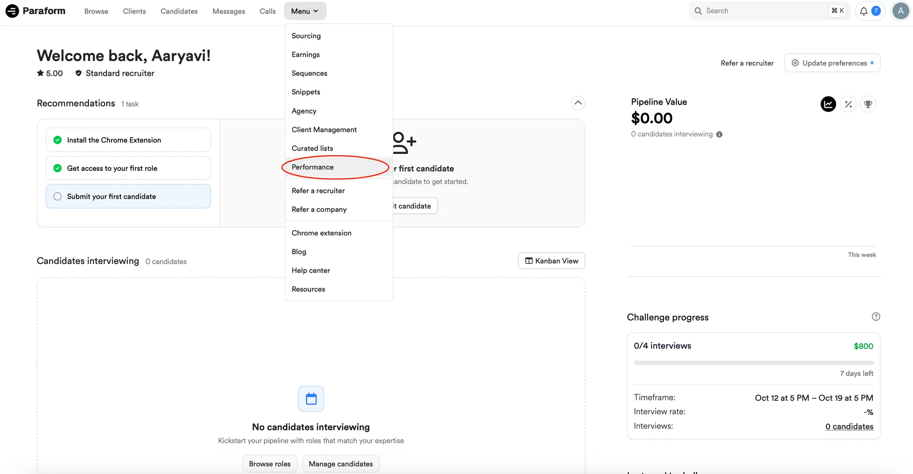The height and width of the screenshot is (474, 913).
Task: Go to Client Management
Action: (339, 130)
